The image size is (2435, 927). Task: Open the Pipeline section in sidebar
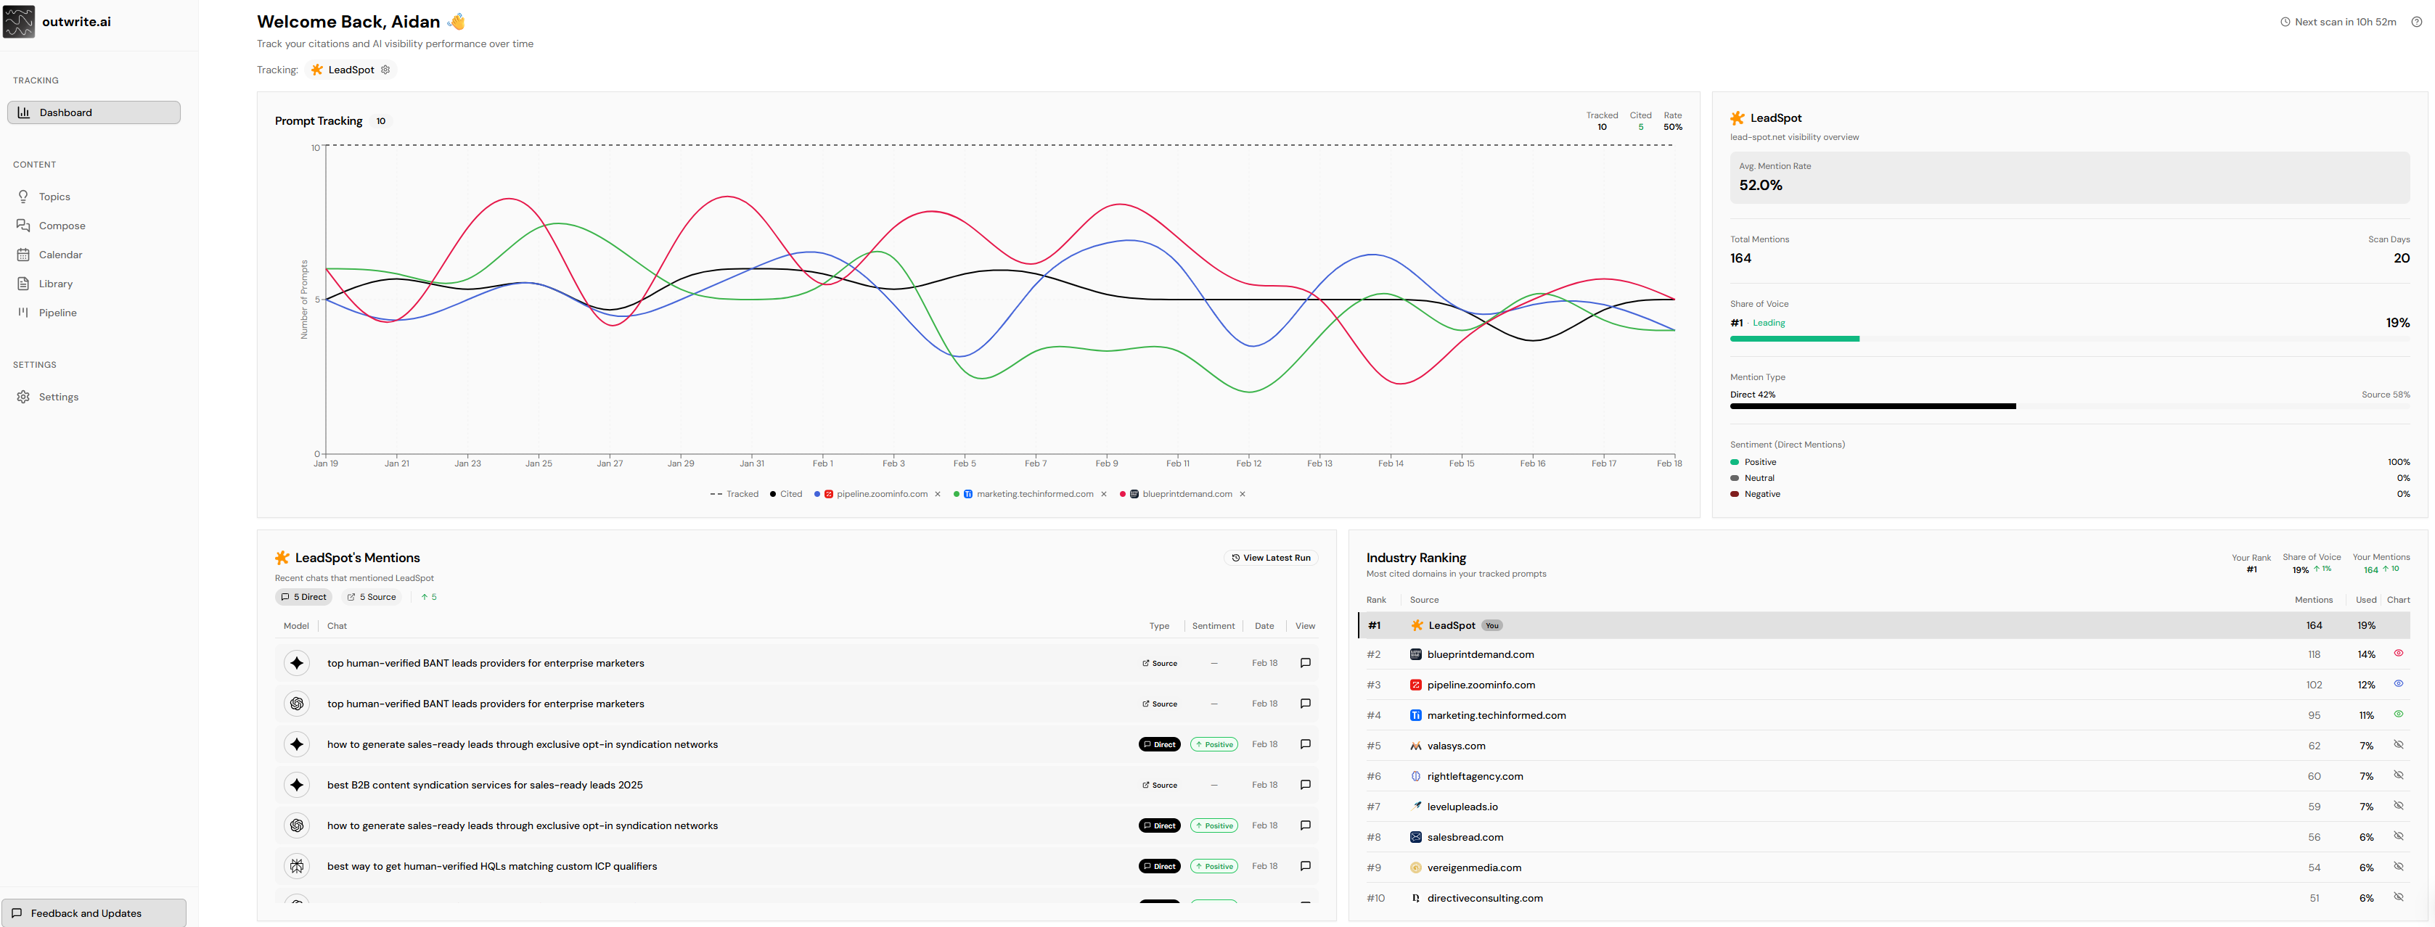tap(57, 312)
